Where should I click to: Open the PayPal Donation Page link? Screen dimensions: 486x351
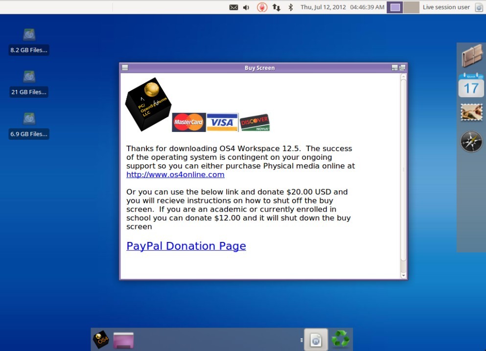click(x=186, y=246)
